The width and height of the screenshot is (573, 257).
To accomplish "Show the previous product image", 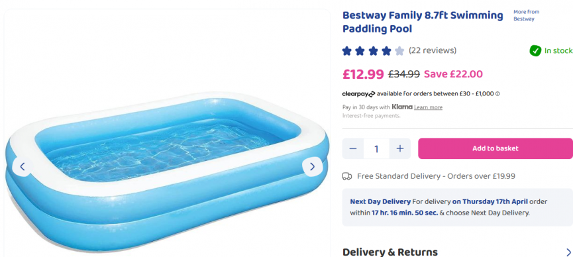I will coord(23,167).
